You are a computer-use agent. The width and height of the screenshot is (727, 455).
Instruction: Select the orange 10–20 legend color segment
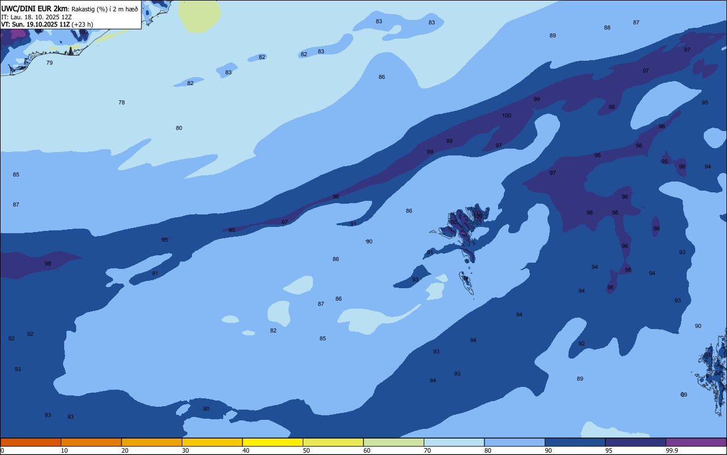pos(91,442)
